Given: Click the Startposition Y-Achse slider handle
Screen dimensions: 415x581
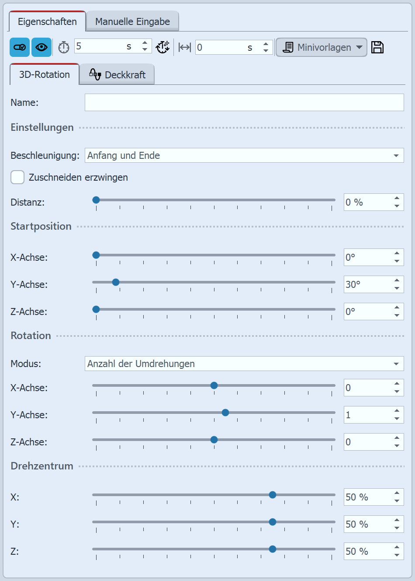Looking at the screenshot, I should click(x=116, y=282).
